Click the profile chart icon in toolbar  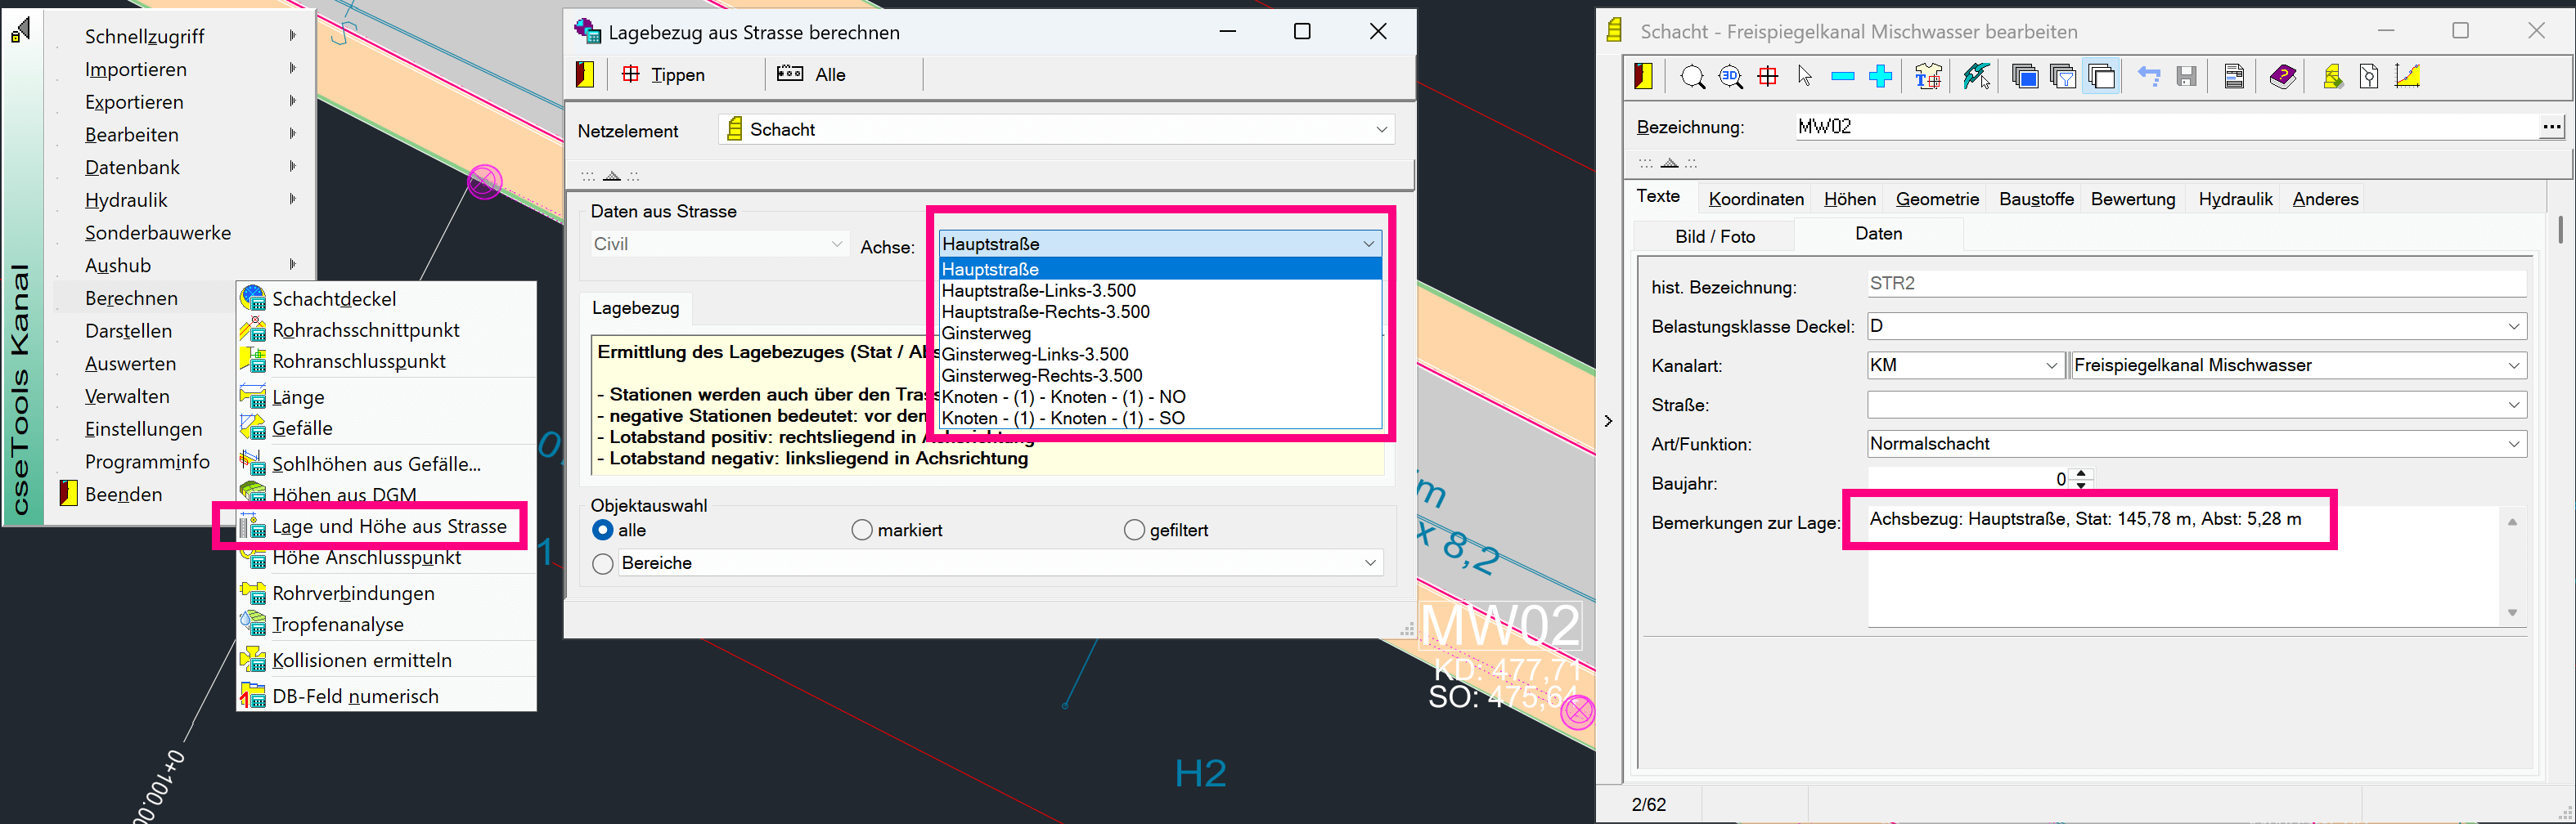pyautogui.click(x=2408, y=77)
